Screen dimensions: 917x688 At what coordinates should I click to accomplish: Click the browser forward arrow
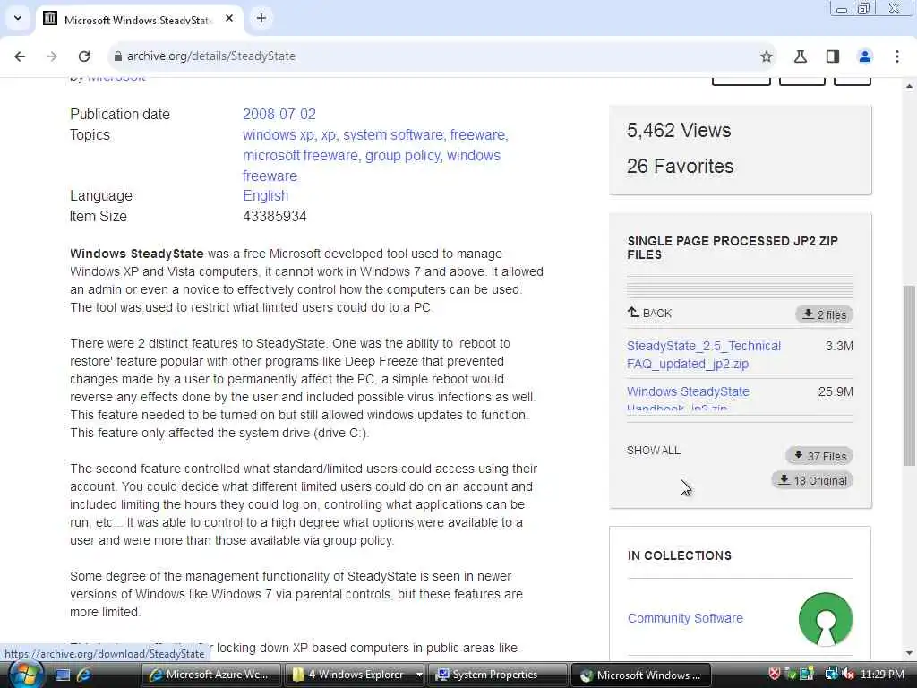click(51, 56)
